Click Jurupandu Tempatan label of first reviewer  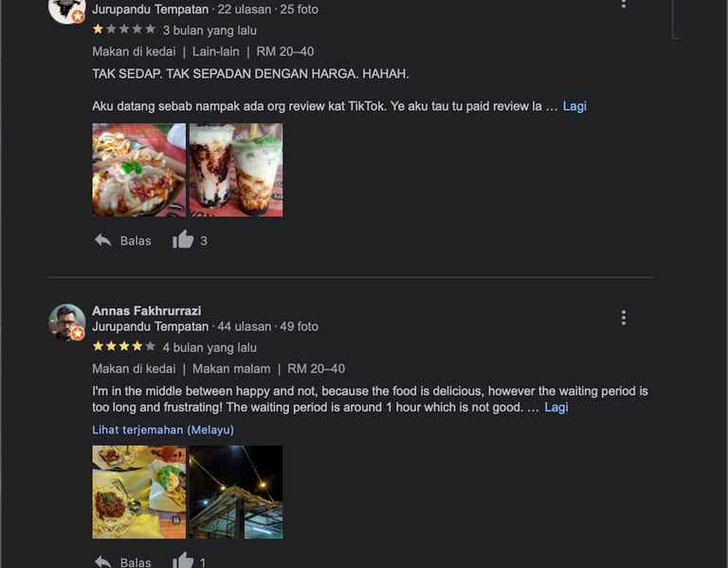pyautogui.click(x=151, y=9)
